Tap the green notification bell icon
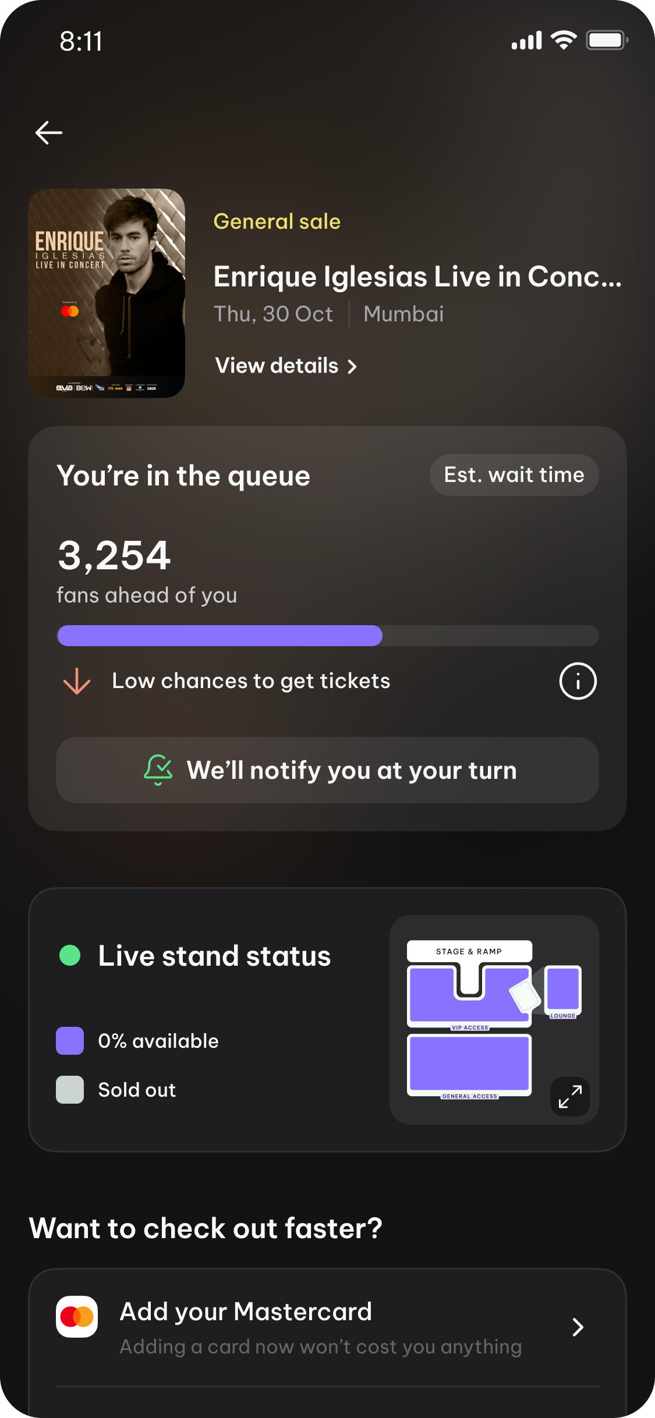Viewport: 655px width, 1418px height. [x=158, y=770]
